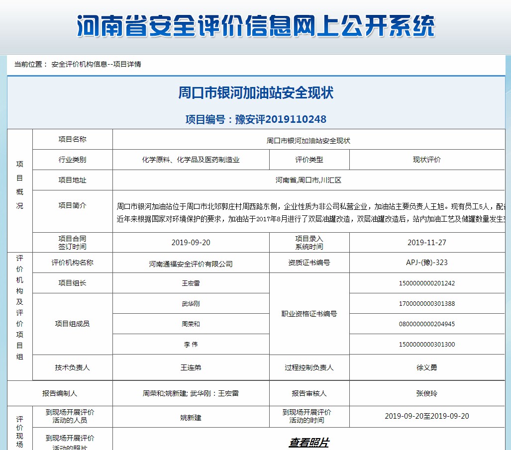The image size is (511, 450).
Task: Select agency name 河南通福安全评价有限公司
Action: 191,264
